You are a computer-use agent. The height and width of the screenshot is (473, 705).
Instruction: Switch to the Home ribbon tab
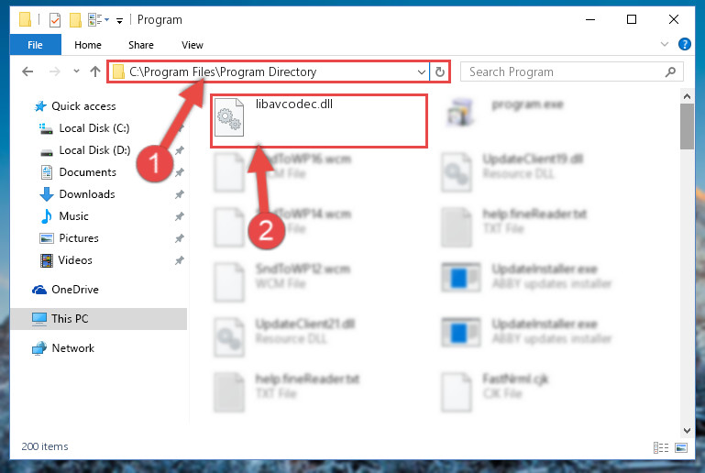(88, 45)
